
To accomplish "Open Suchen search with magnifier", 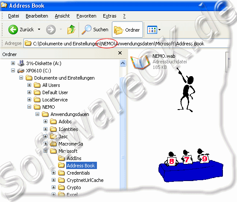I will [x=95, y=30].
